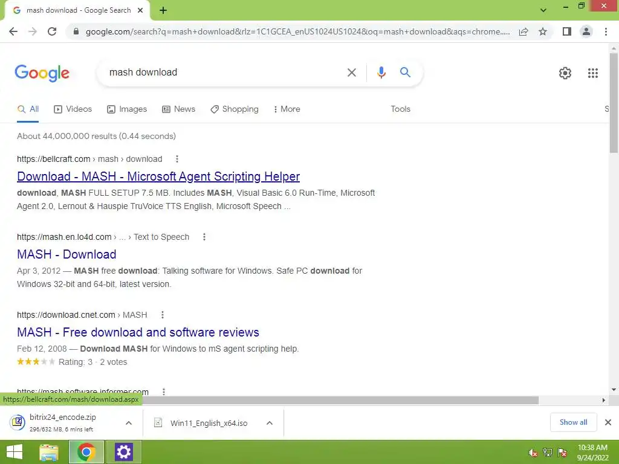This screenshot has height=464, width=619.
Task: Close the mash download tab
Action: (x=140, y=10)
